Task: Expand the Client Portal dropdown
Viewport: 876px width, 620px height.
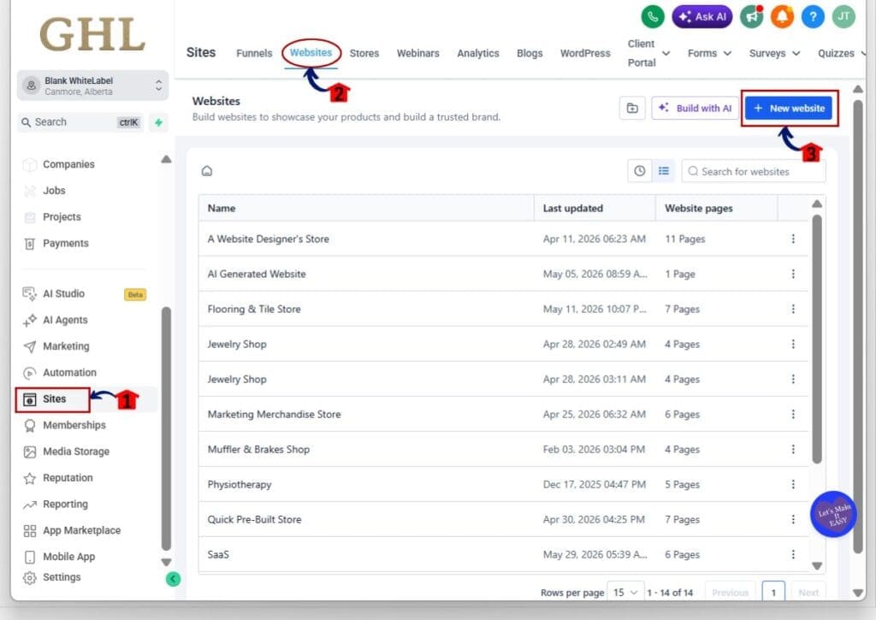Action: (648, 53)
